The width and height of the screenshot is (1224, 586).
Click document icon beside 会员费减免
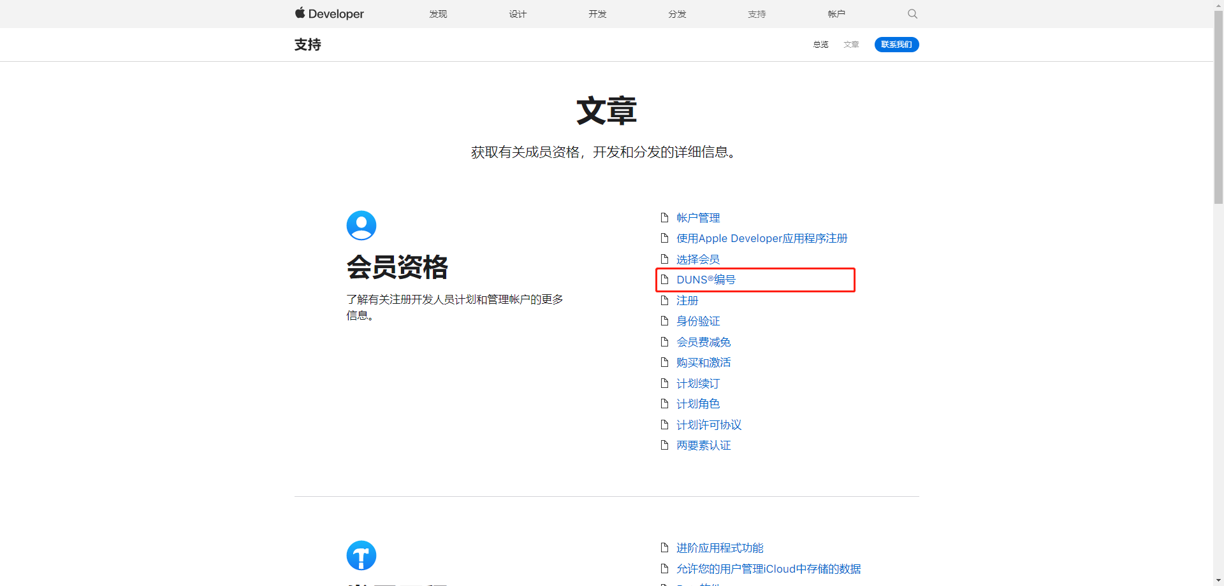[664, 341]
